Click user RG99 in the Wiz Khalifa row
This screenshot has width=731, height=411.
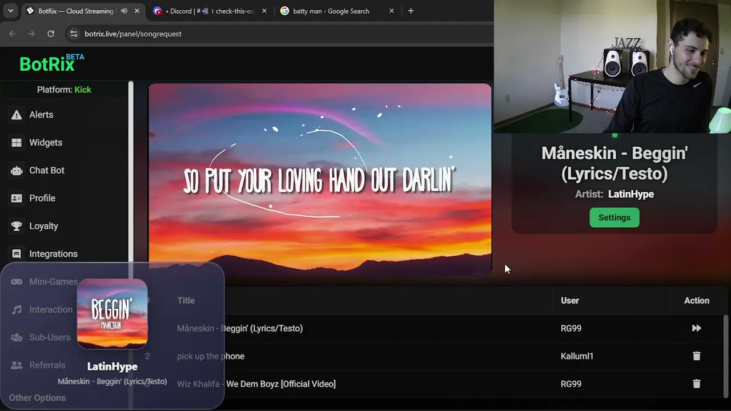pos(571,384)
